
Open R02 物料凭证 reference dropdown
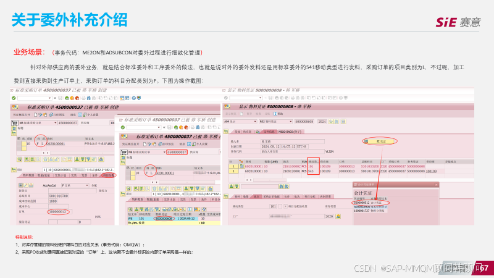[x=291, y=122]
